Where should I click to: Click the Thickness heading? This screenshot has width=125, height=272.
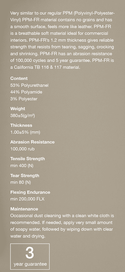[x=21, y=125]
